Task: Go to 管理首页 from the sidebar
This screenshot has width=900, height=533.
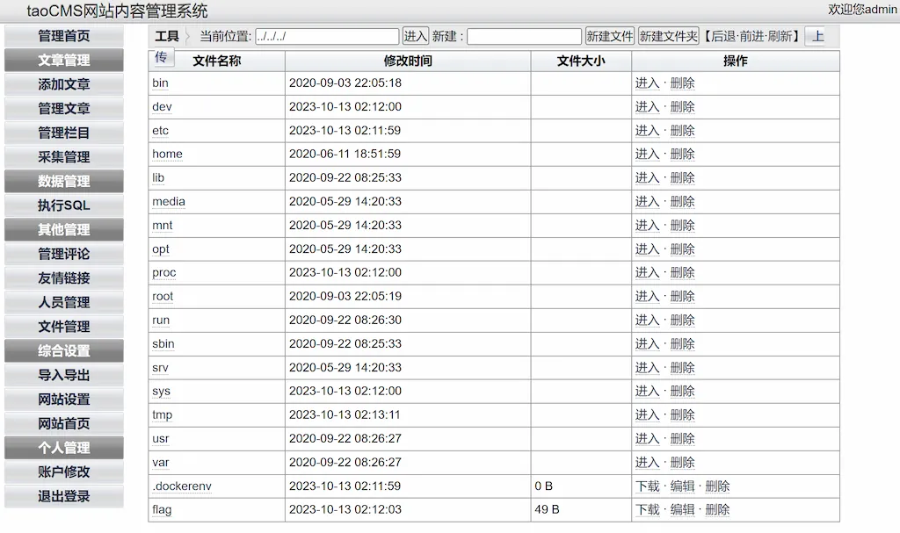Action: (62, 35)
